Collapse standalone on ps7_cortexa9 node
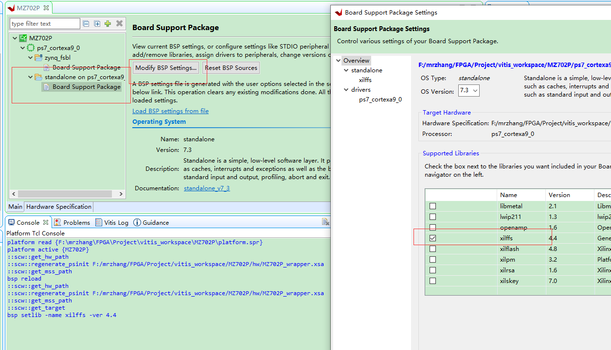611x350 pixels. pyautogui.click(x=30, y=77)
